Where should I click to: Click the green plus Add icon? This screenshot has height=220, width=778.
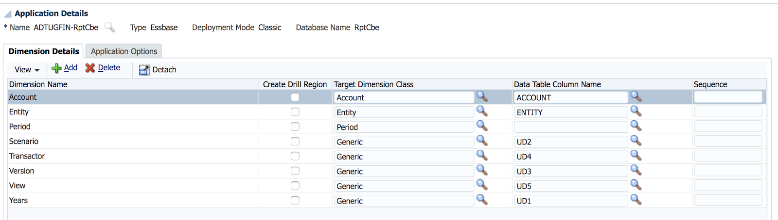[56, 68]
